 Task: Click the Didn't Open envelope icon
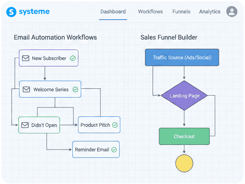coord(25,125)
